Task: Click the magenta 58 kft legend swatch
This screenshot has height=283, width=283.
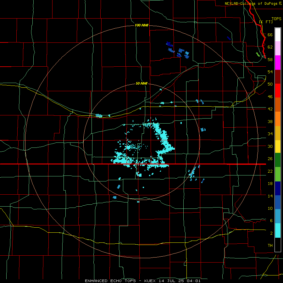Action: (278, 63)
